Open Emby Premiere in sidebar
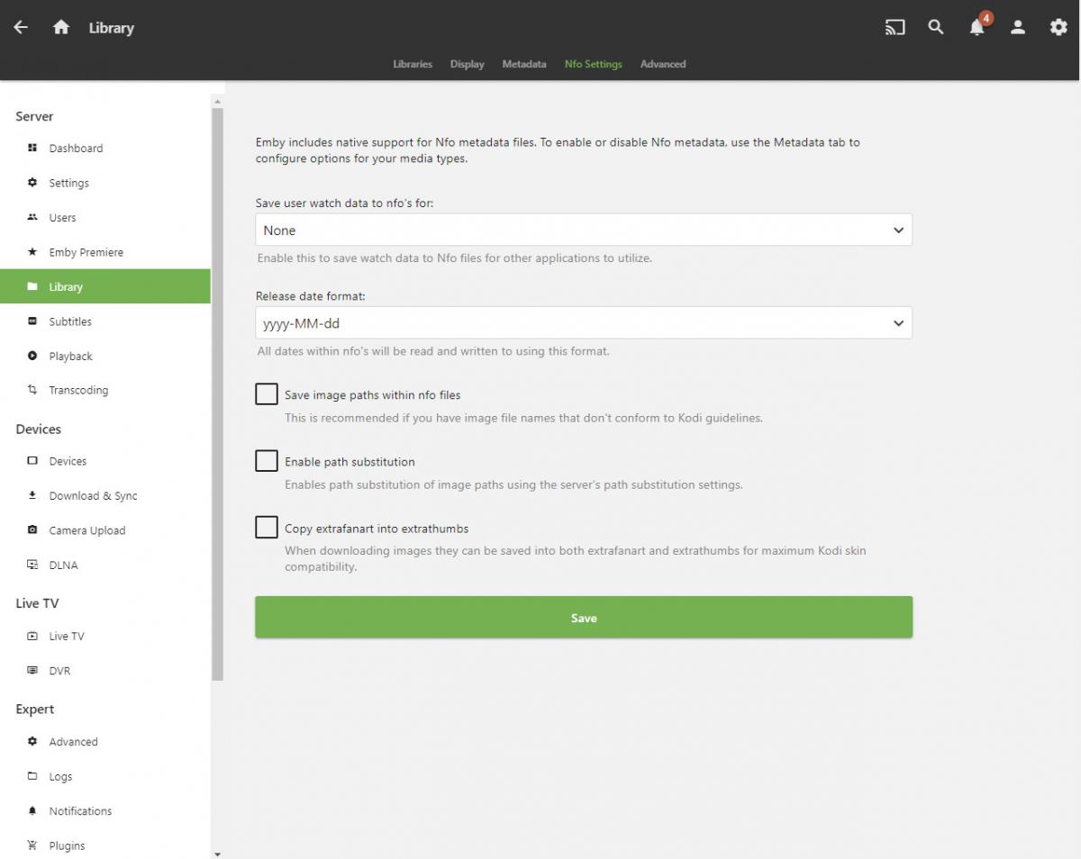Image resolution: width=1081 pixels, height=859 pixels. [86, 252]
